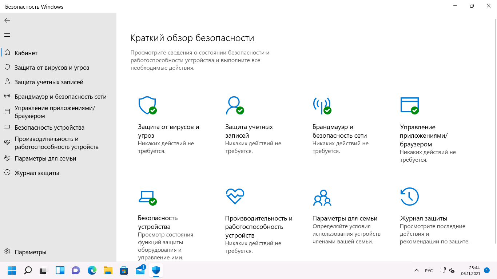The image size is (497, 279).
Task: Open Widgets from the taskbar
Action: 60,270
